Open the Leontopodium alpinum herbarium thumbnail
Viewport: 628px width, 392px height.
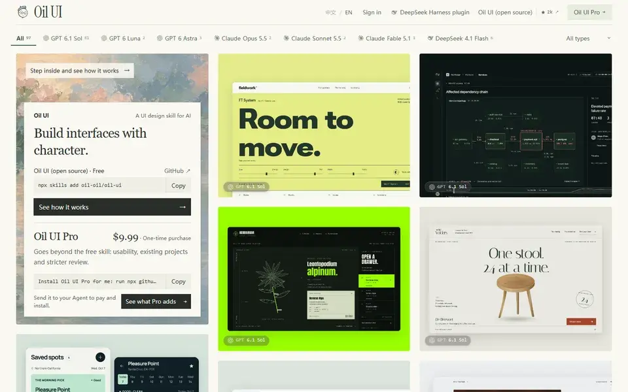pos(314,279)
